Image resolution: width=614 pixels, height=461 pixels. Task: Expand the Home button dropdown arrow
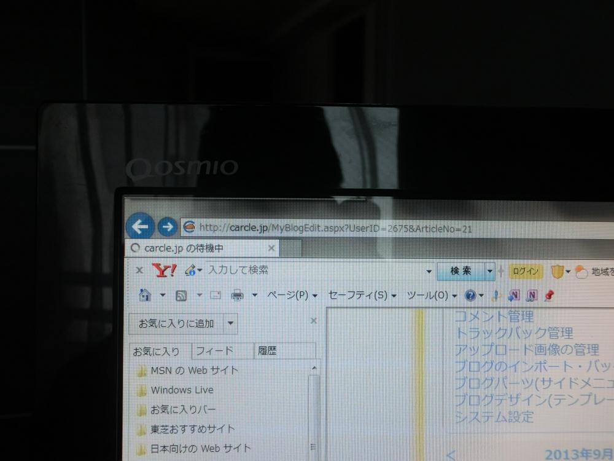pyautogui.click(x=163, y=295)
